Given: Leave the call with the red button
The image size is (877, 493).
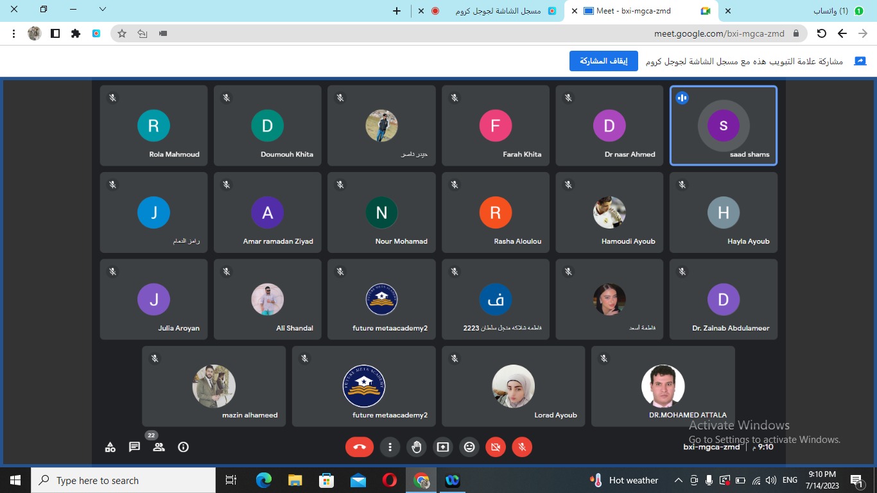Looking at the screenshot, I should (x=360, y=447).
